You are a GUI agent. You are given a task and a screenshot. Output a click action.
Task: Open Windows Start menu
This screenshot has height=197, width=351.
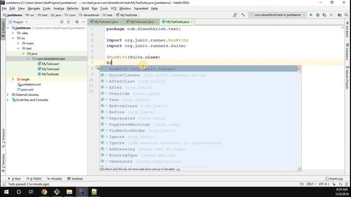6,192
